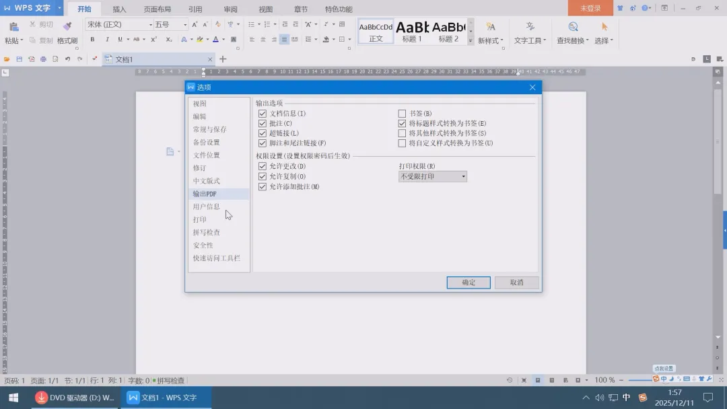727x409 pixels.
Task: Apply the 标题 1 style
Action: pyautogui.click(x=412, y=32)
